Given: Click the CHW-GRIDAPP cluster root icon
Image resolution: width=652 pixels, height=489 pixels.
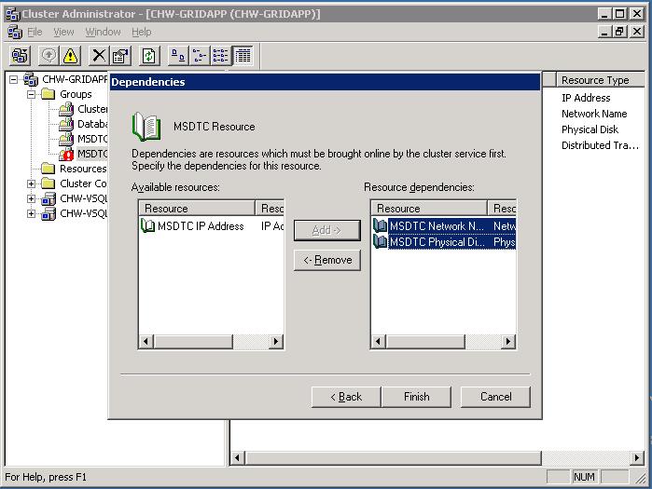Looking at the screenshot, I should click(31, 79).
